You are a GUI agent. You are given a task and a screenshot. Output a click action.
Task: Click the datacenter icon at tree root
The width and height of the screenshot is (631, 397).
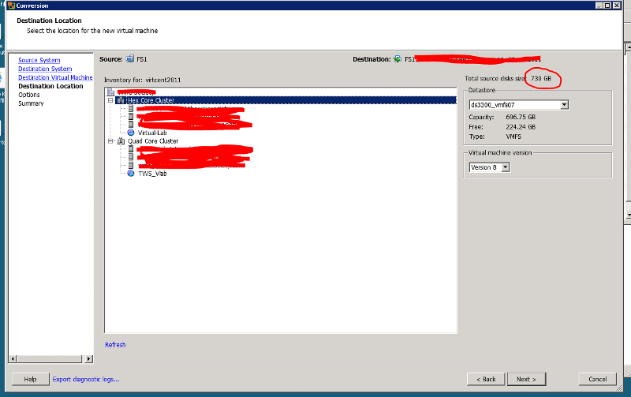click(x=110, y=92)
